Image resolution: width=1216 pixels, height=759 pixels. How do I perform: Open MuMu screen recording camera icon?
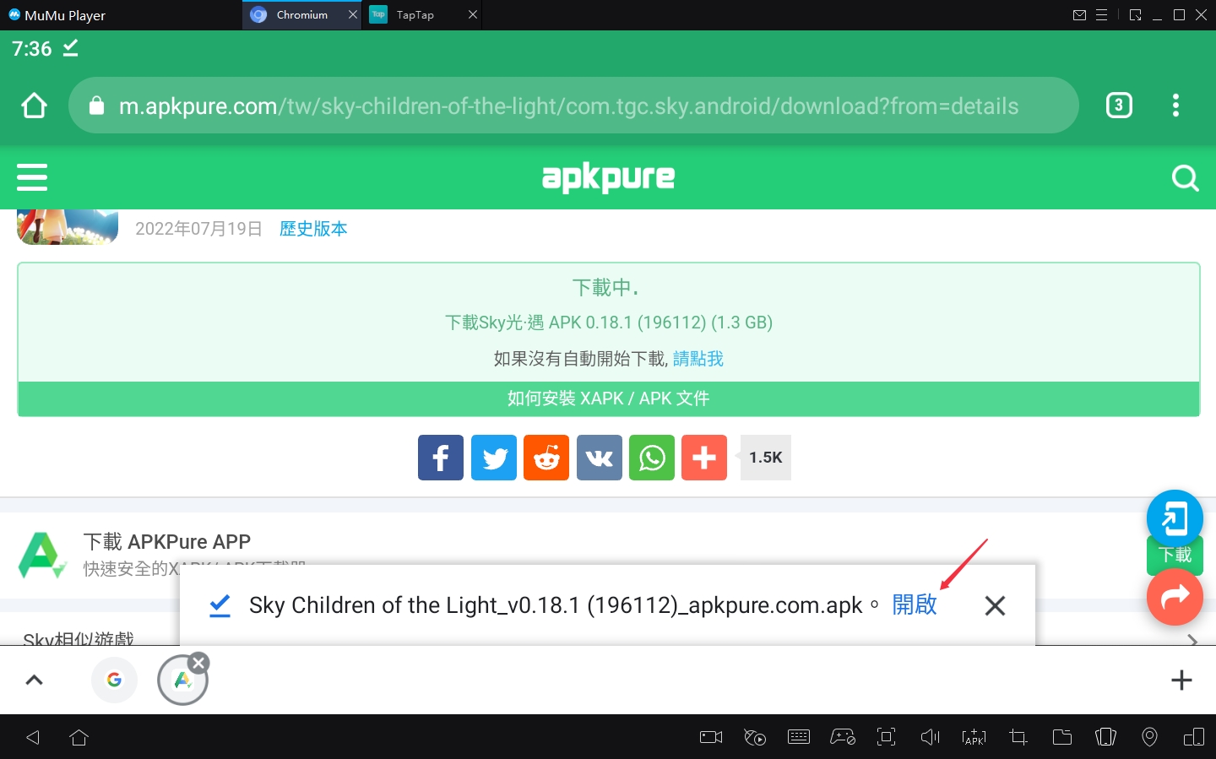[711, 737]
